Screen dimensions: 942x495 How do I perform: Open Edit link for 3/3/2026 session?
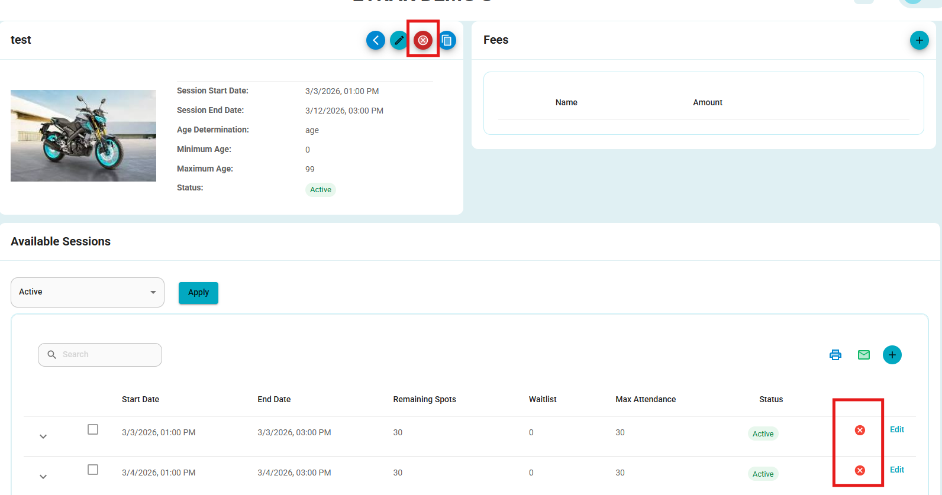pyautogui.click(x=897, y=429)
